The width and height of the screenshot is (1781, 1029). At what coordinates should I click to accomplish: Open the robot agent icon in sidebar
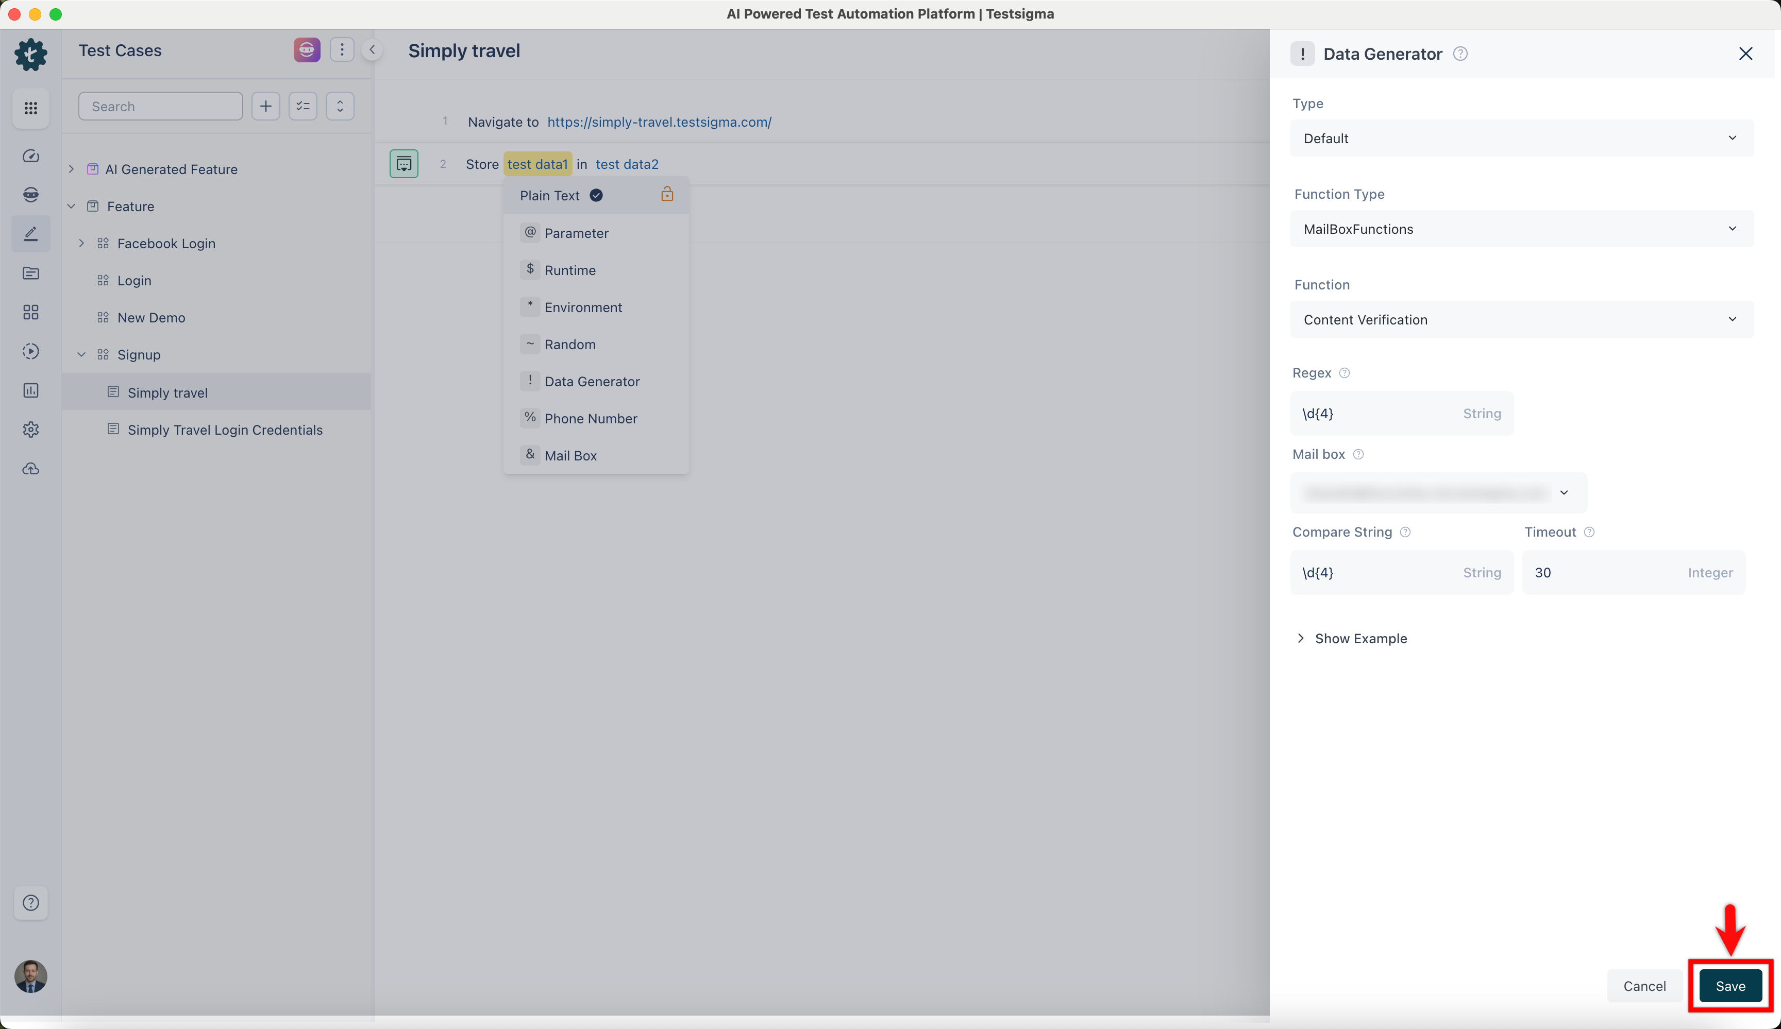30,194
